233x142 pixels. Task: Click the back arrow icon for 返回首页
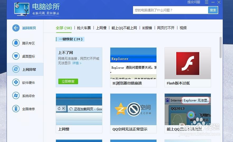click(16, 28)
